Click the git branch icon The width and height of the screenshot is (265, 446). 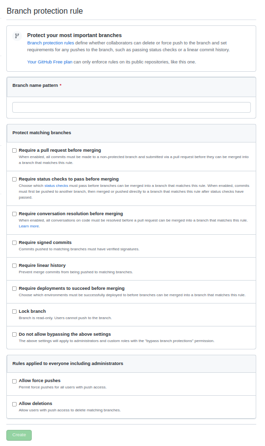[x=17, y=36]
